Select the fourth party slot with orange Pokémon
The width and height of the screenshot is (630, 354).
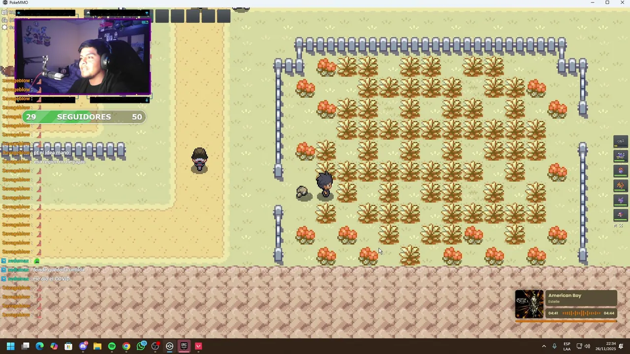620,186
